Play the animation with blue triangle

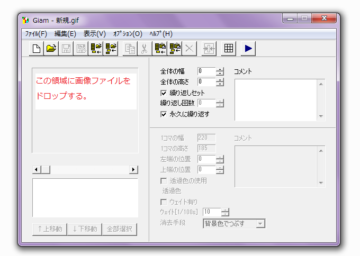coord(248,49)
